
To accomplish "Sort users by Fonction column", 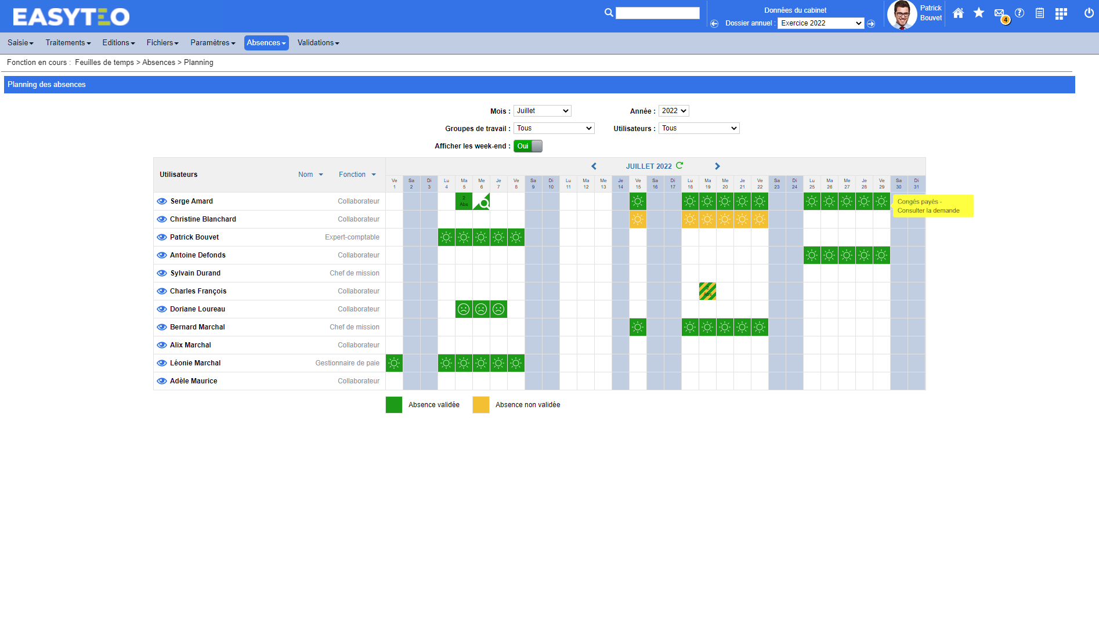I will tap(357, 175).
